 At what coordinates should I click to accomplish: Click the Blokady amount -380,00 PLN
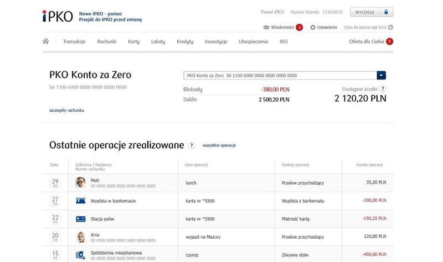tap(275, 90)
